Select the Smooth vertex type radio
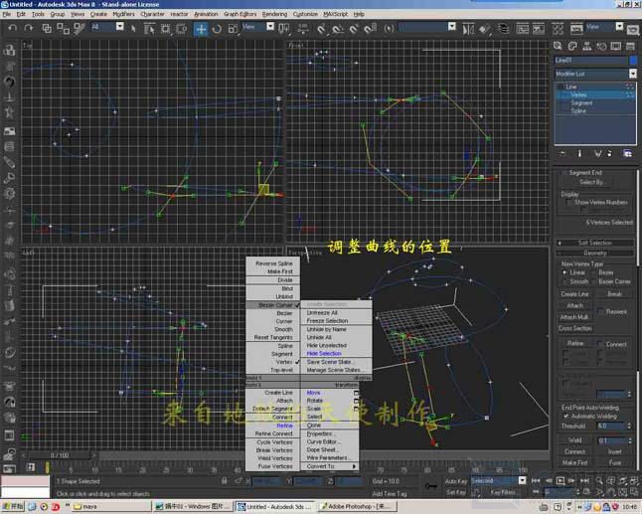Image resolution: width=642 pixels, height=514 pixels. pyautogui.click(x=564, y=281)
